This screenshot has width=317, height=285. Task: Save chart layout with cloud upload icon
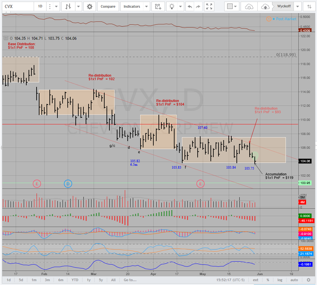point(265,6)
